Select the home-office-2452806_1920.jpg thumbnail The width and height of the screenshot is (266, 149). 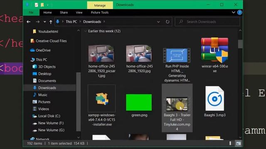[x=139, y=53]
